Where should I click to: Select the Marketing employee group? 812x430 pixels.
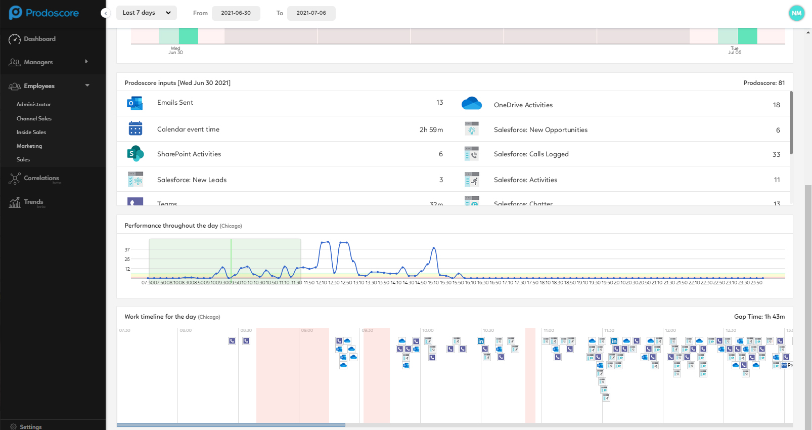click(29, 146)
